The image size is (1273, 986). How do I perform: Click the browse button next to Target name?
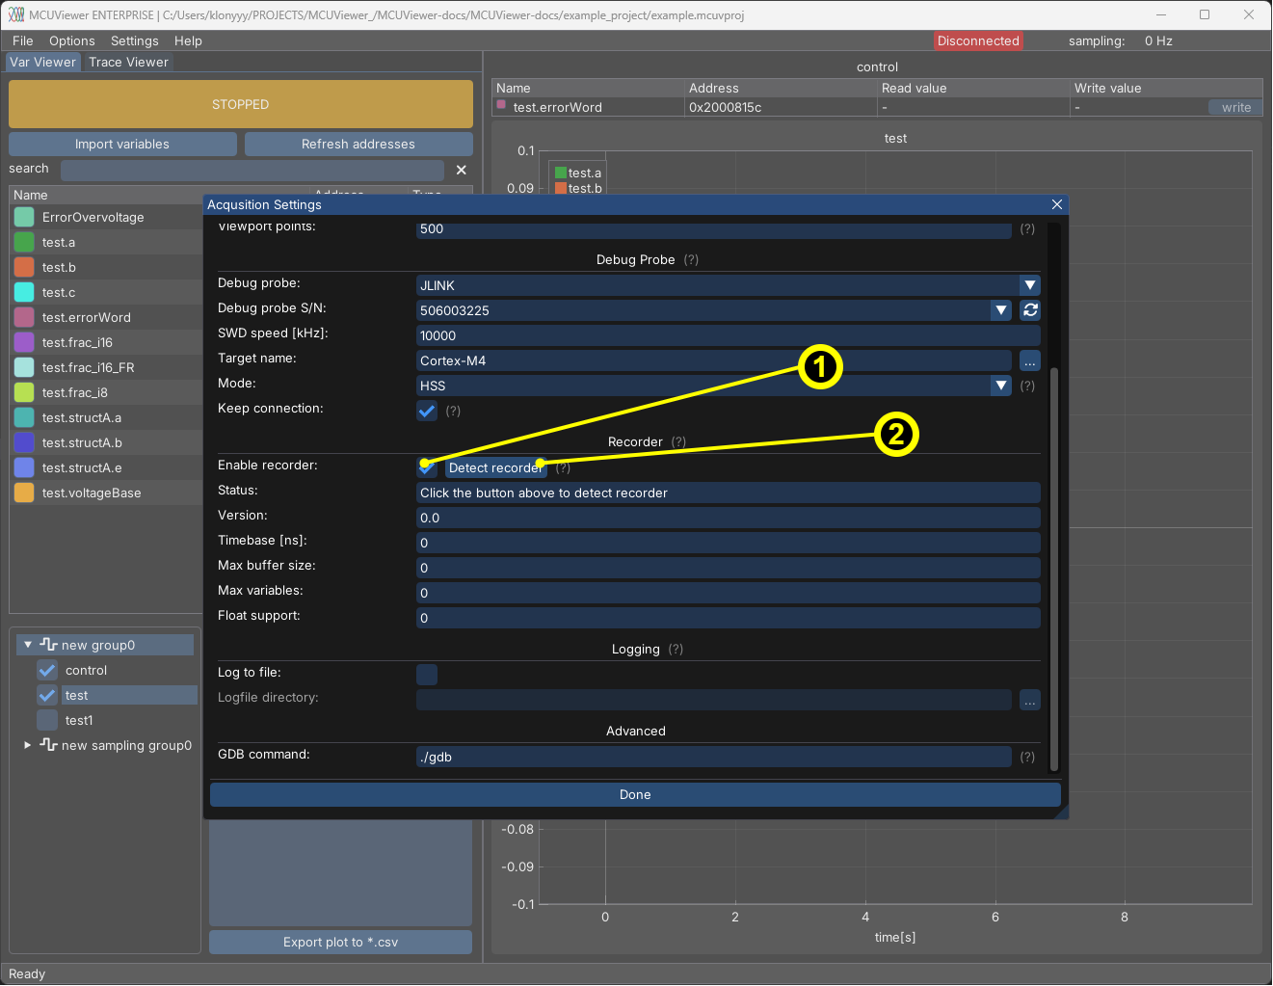pos(1030,361)
